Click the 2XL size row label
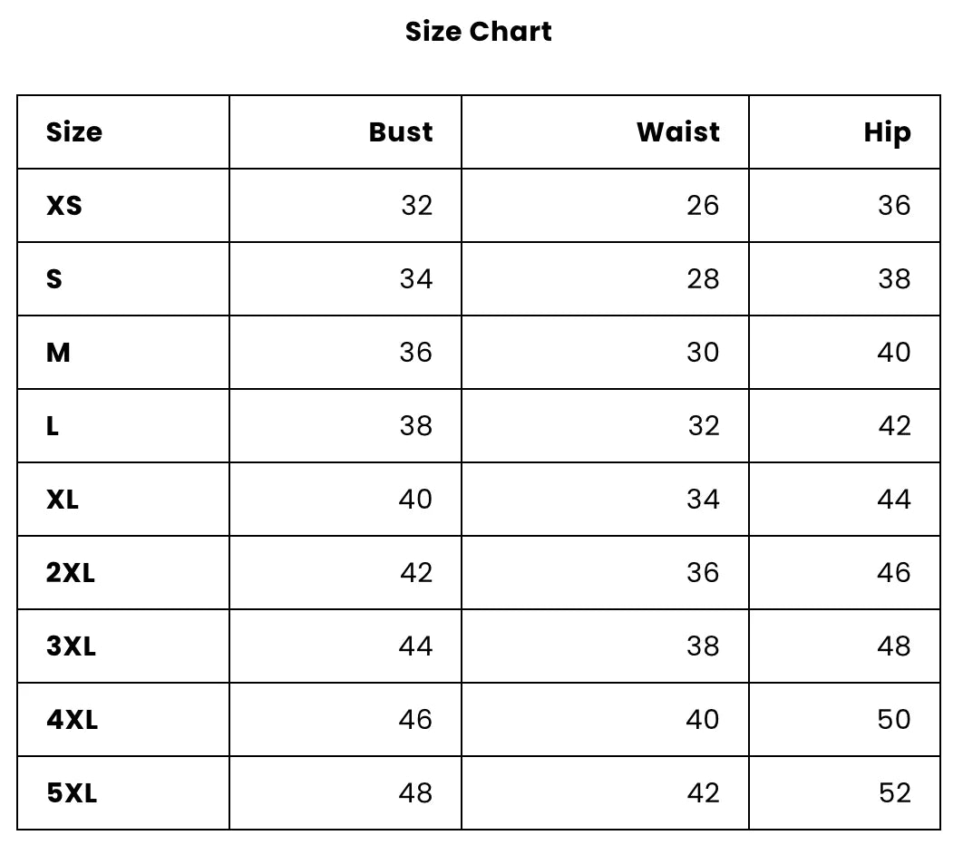Screen dimensions: 963x845 pyautogui.click(x=71, y=573)
